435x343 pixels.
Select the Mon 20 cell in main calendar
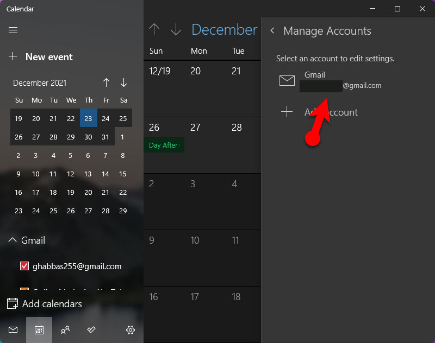pos(206,88)
